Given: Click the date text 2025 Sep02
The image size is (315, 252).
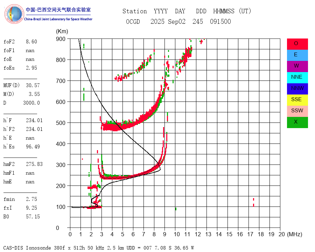Looking at the screenshot, I should pyautogui.click(x=168, y=21).
